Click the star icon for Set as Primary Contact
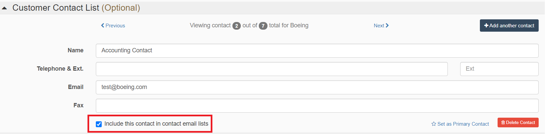The height and width of the screenshot is (134, 545). pyautogui.click(x=433, y=124)
